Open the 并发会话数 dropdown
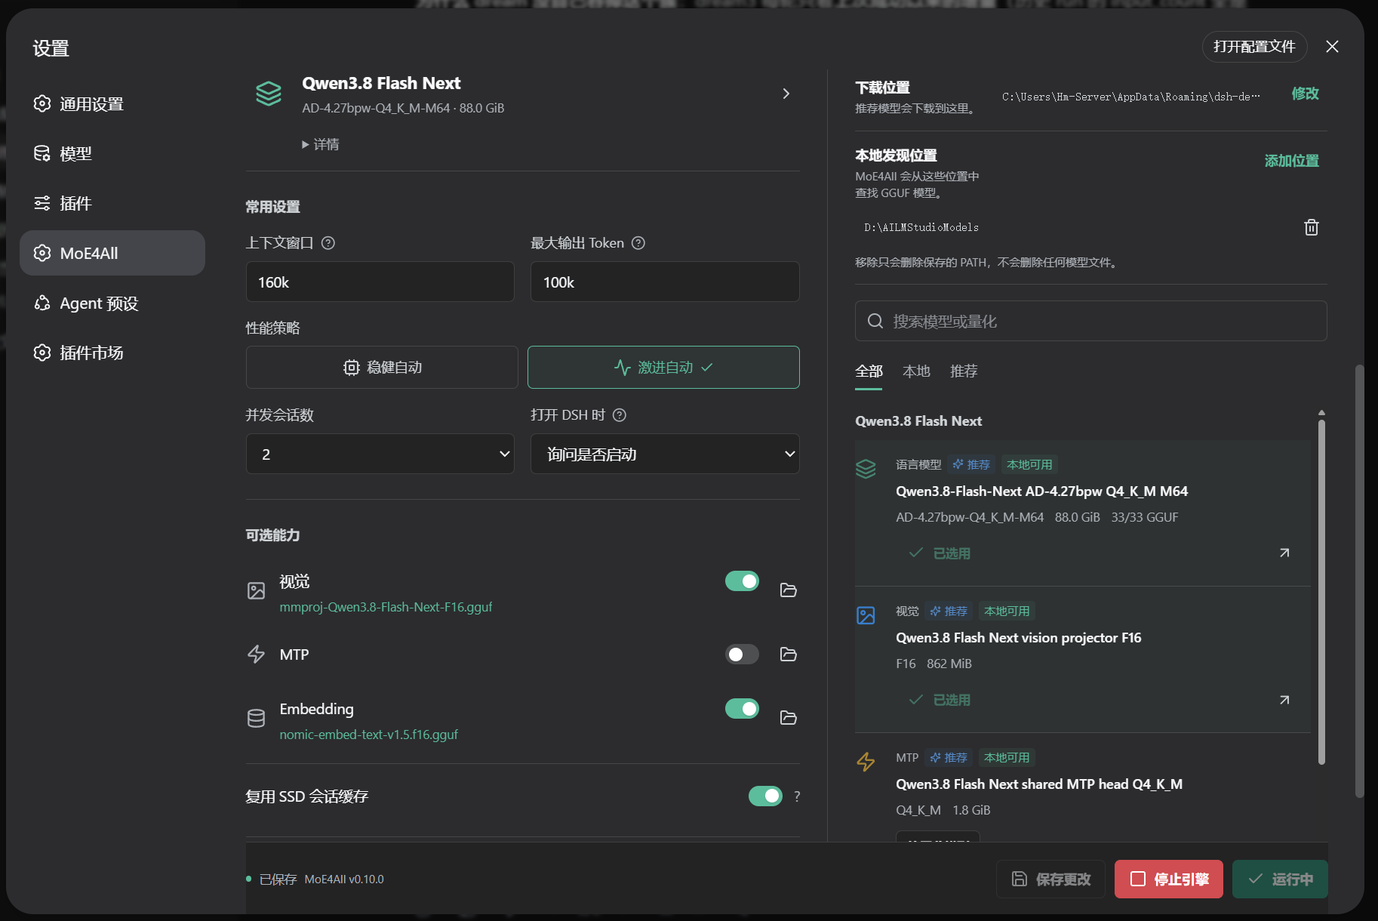 click(380, 454)
